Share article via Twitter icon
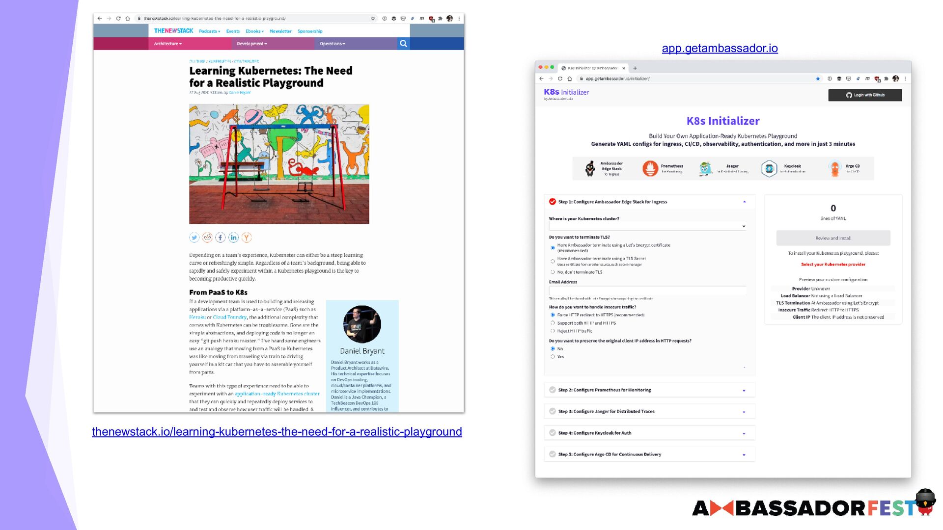The width and height of the screenshot is (943, 530). coord(194,238)
